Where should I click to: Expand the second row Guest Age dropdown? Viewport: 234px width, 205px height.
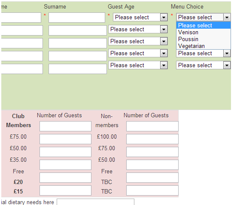click(x=138, y=29)
